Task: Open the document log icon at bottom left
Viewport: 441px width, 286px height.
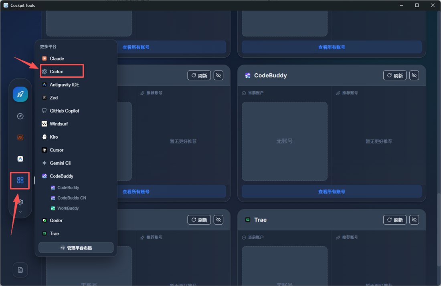Action: point(20,270)
